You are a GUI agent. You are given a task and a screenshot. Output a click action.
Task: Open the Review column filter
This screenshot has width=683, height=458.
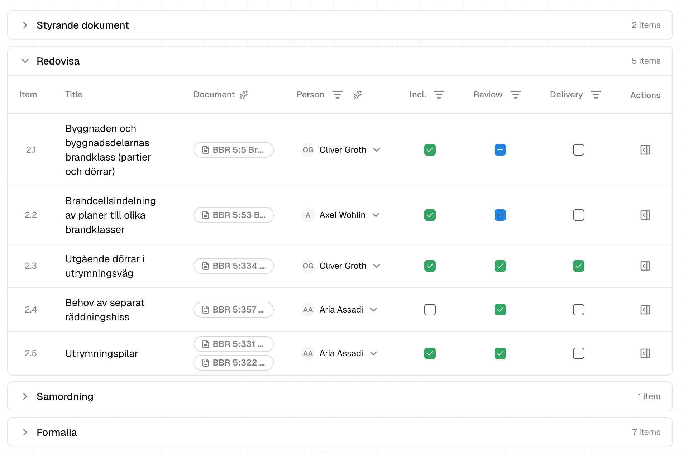click(x=516, y=95)
